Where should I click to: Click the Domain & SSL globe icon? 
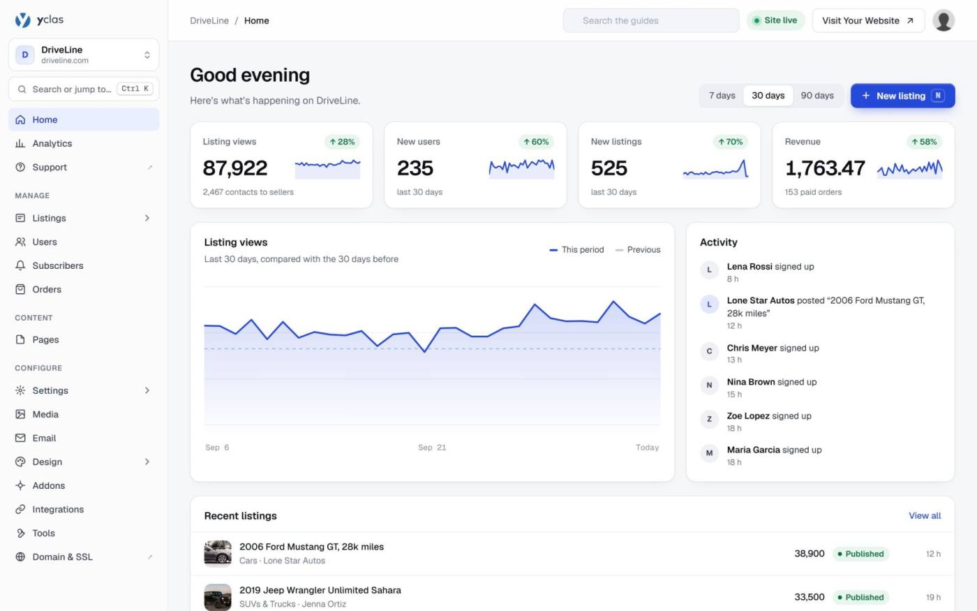[20, 557]
